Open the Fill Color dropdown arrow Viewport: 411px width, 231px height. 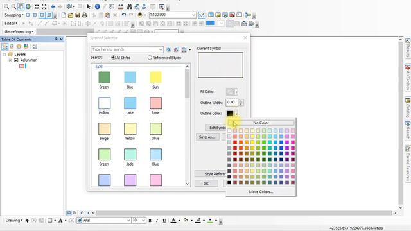tap(236, 92)
